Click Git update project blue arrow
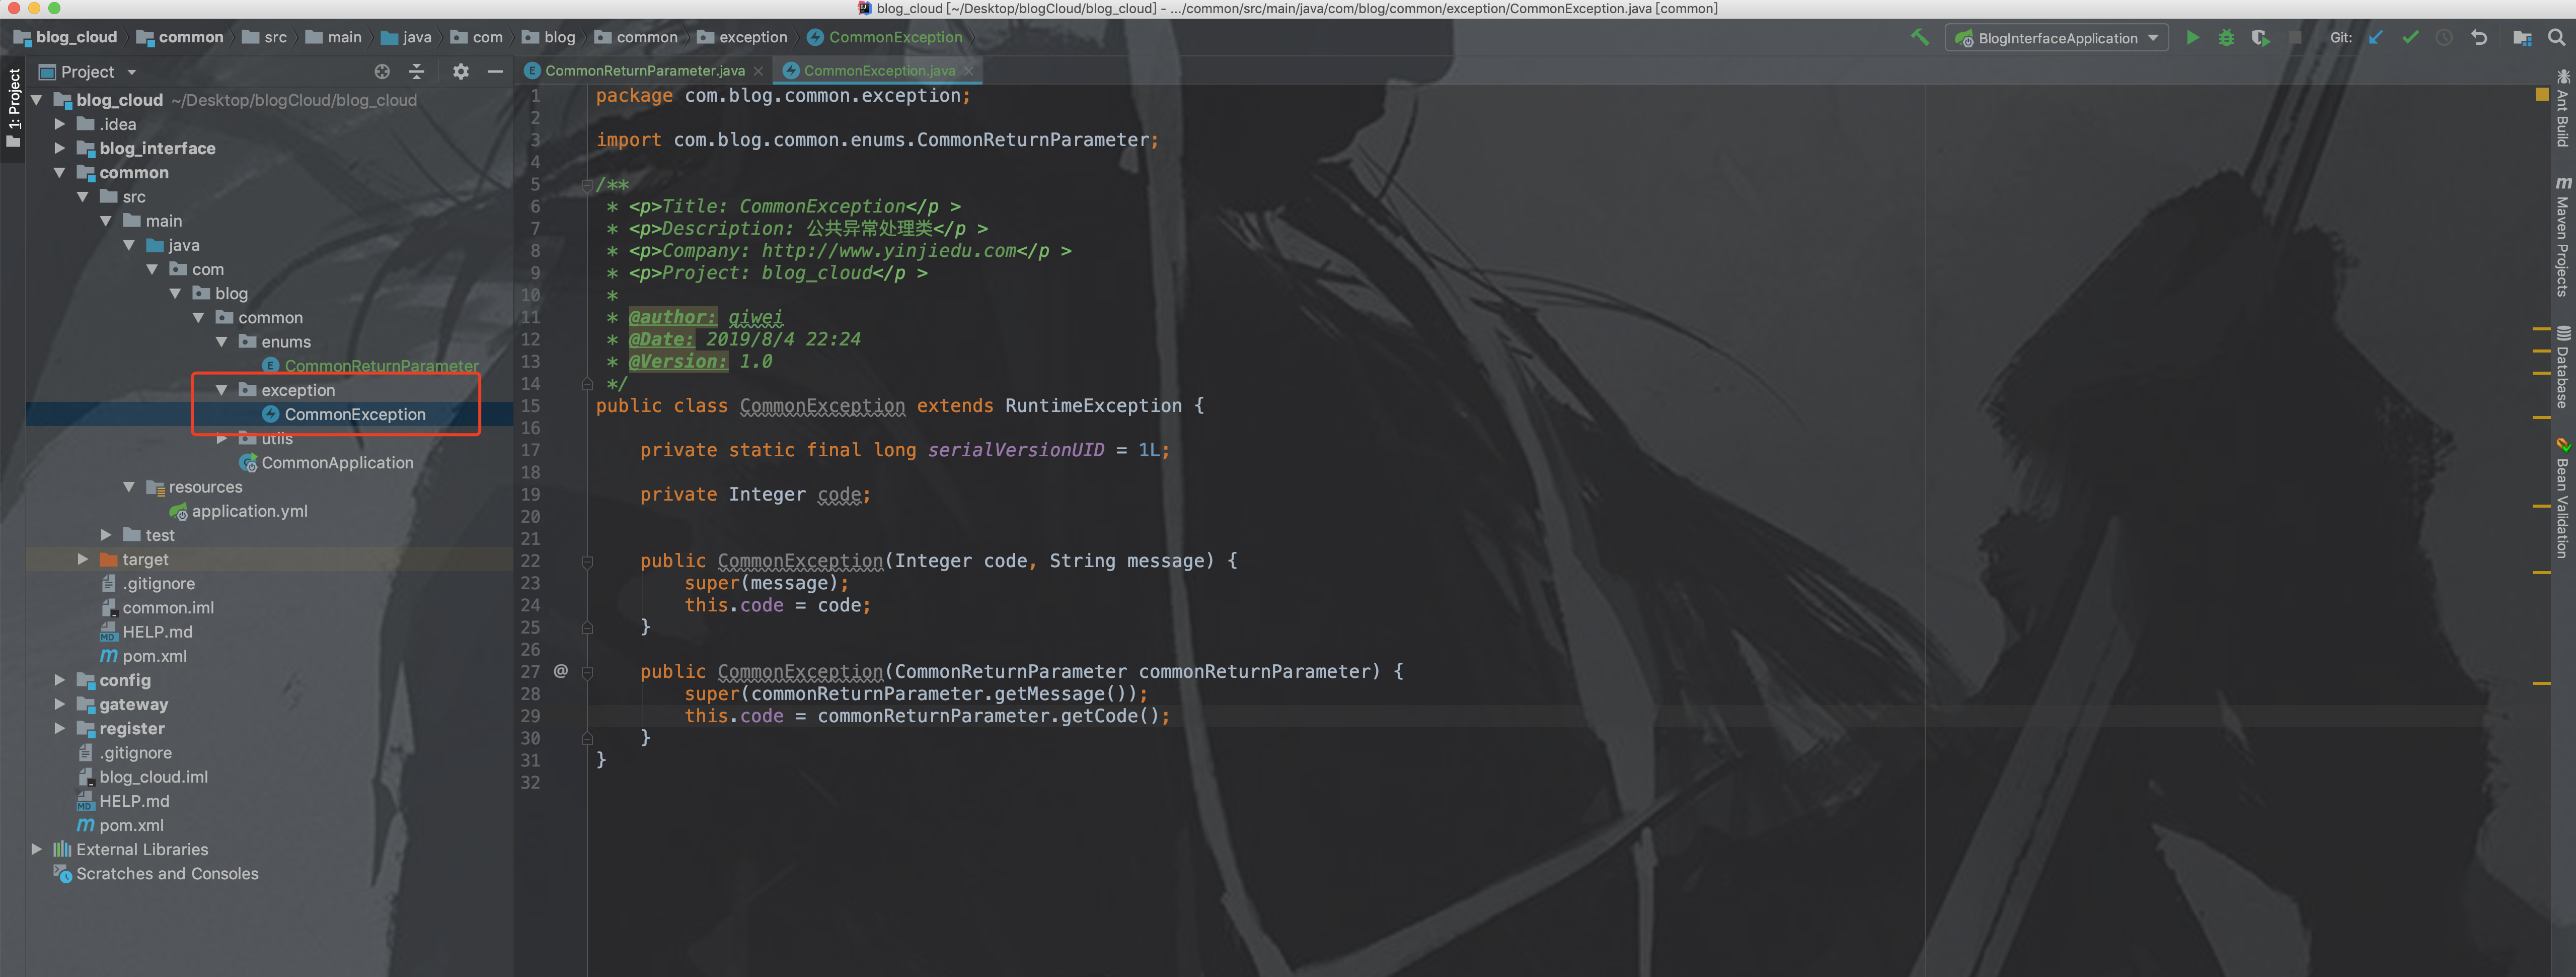 pyautogui.click(x=2376, y=38)
